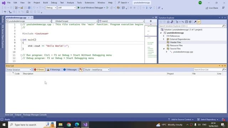Screen dimensions: 228x128
Task: Select youtubedemocpp.cpp in Solution Explorer
Action: [x=183, y=52]
